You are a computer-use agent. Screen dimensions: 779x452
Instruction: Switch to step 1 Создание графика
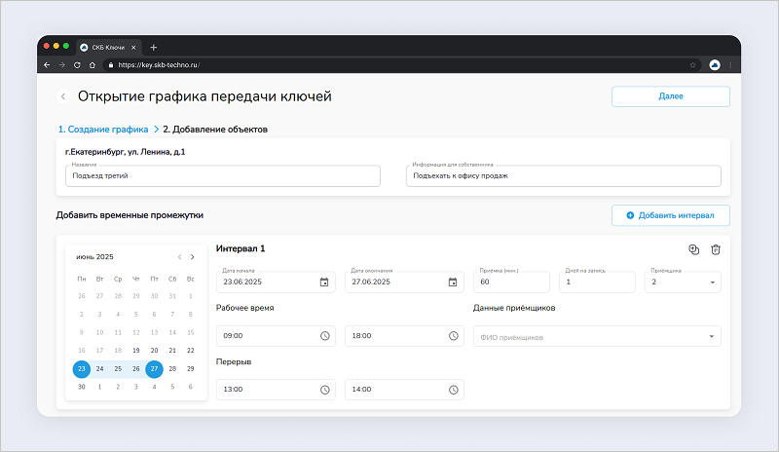coord(101,129)
